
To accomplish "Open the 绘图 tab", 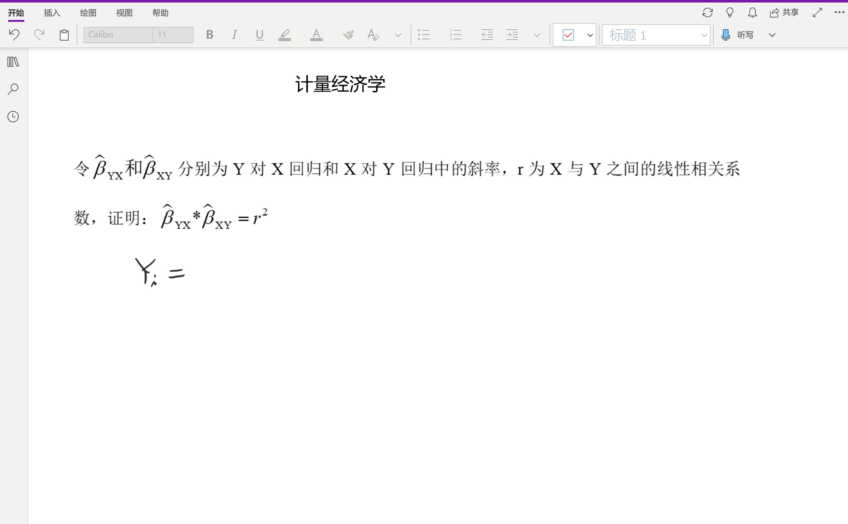I will point(88,13).
